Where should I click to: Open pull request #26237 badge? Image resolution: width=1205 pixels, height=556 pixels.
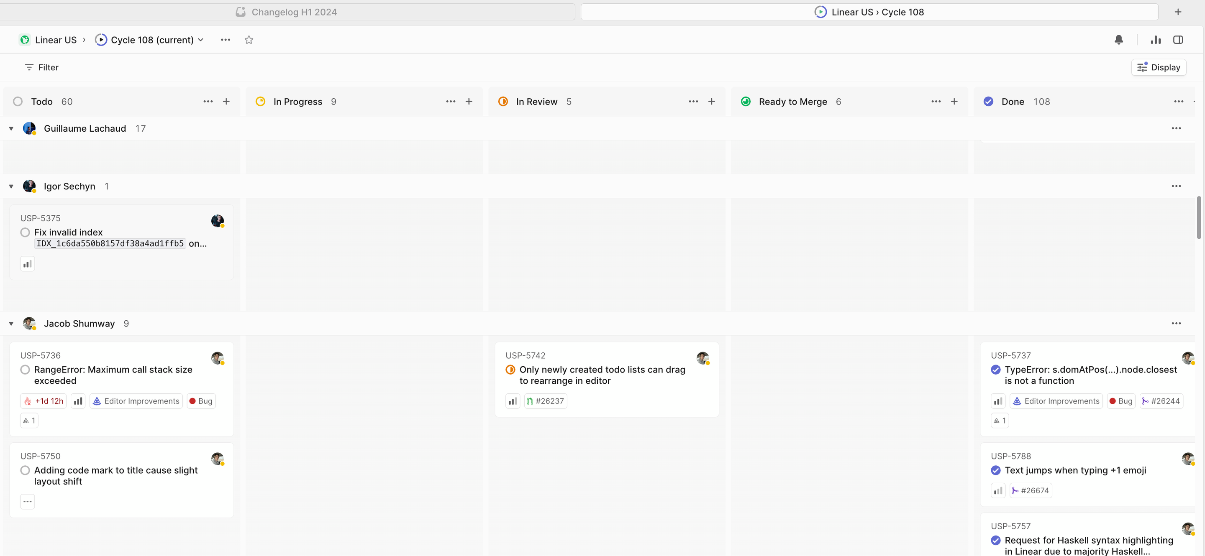546,401
